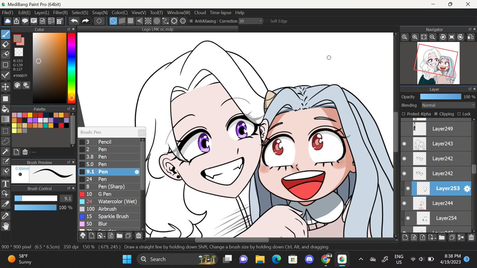Enable the radial snap guide

click(x=148, y=21)
